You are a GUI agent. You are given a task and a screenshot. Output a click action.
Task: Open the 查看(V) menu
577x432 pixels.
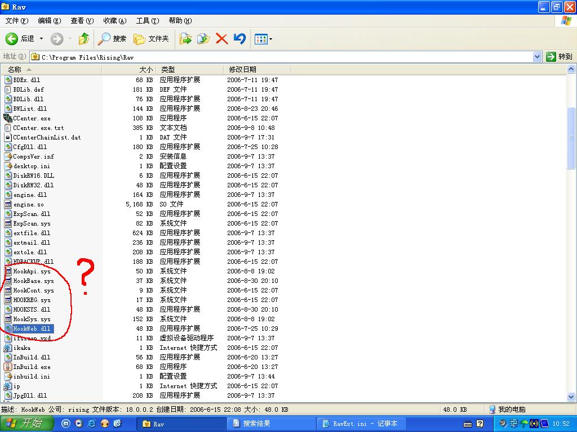[x=82, y=21]
